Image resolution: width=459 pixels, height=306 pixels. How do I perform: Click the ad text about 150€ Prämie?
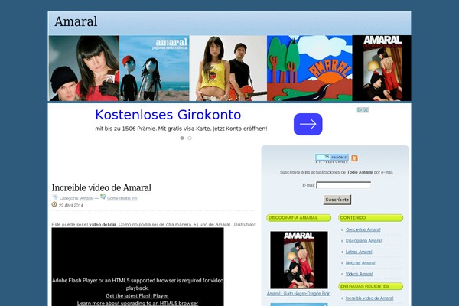(181, 129)
